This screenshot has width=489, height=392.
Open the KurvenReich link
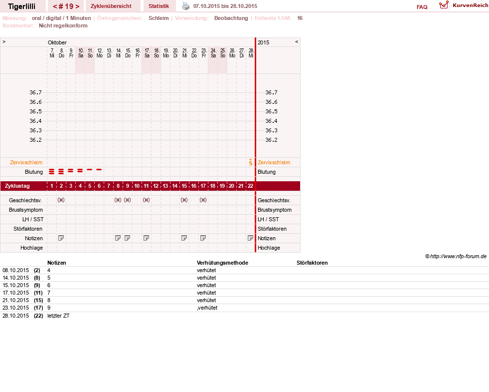tap(470, 5)
